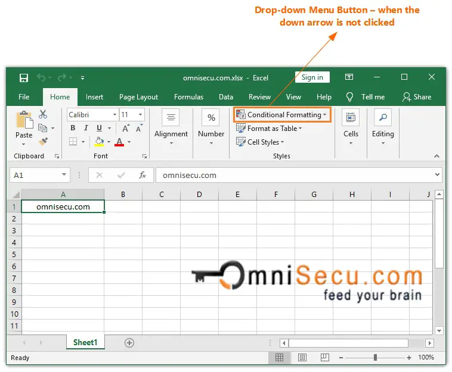Click the Redo arrow icon

(x=61, y=77)
